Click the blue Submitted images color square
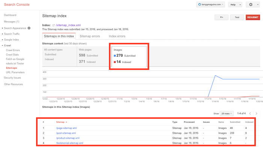The image size is (263, 147). (x=115, y=56)
